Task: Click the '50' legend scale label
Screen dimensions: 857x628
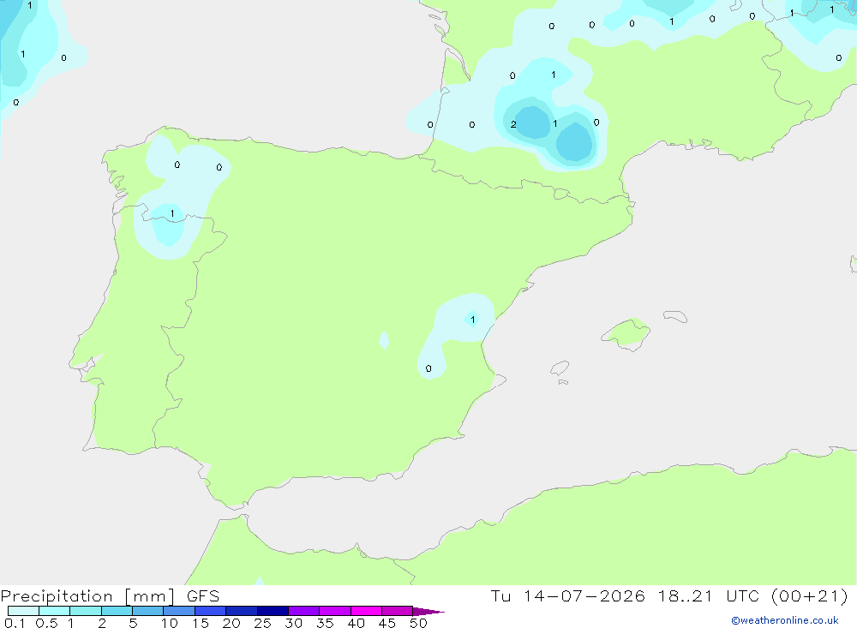Action: (x=418, y=623)
